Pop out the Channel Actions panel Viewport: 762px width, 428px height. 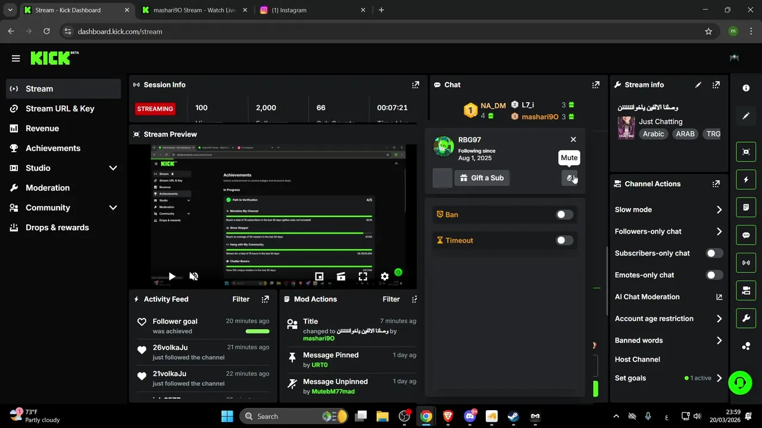(716, 184)
